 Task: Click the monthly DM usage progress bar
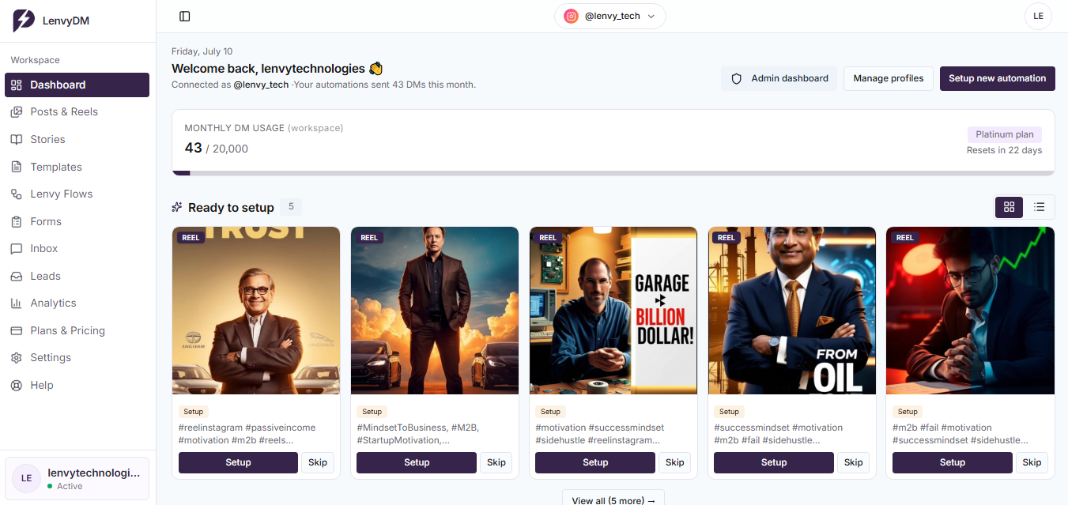[613, 172]
